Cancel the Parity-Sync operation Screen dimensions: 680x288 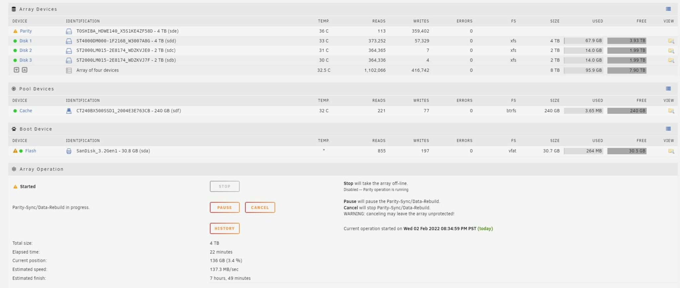[260, 208]
